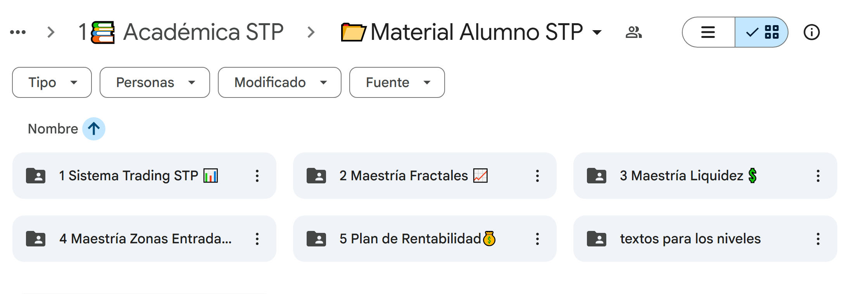This screenshot has width=842, height=294.
Task: Open more options for 5 Plan de Rentabilidad
Action: point(537,239)
